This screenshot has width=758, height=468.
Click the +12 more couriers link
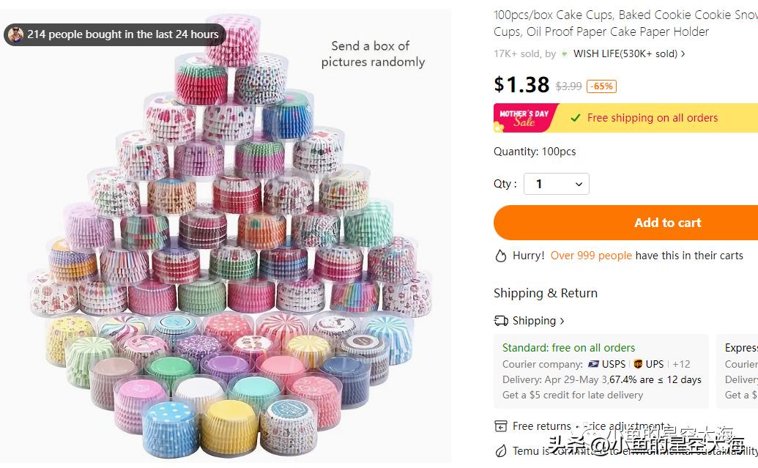[681, 364]
